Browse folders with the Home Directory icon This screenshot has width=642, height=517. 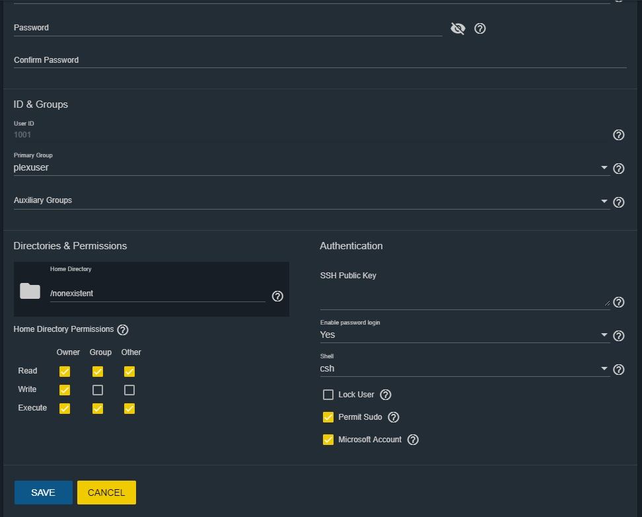pos(30,291)
